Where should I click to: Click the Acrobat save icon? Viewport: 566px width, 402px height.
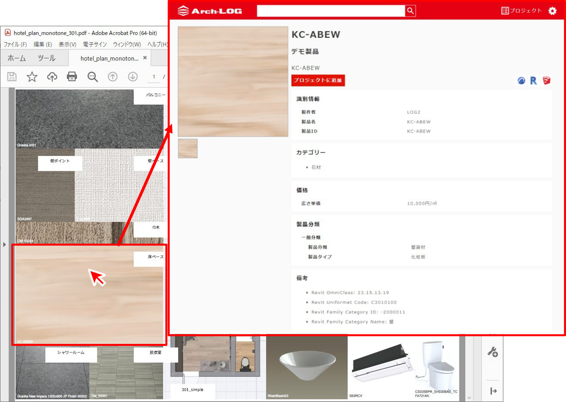tap(12, 76)
